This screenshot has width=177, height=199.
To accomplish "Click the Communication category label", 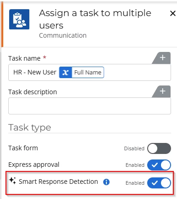I will click(x=63, y=35).
